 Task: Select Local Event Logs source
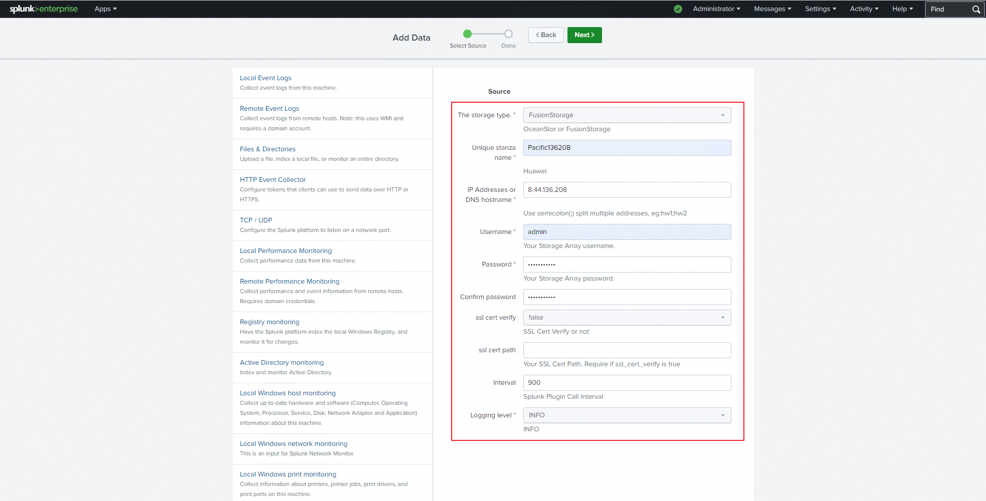click(x=265, y=78)
